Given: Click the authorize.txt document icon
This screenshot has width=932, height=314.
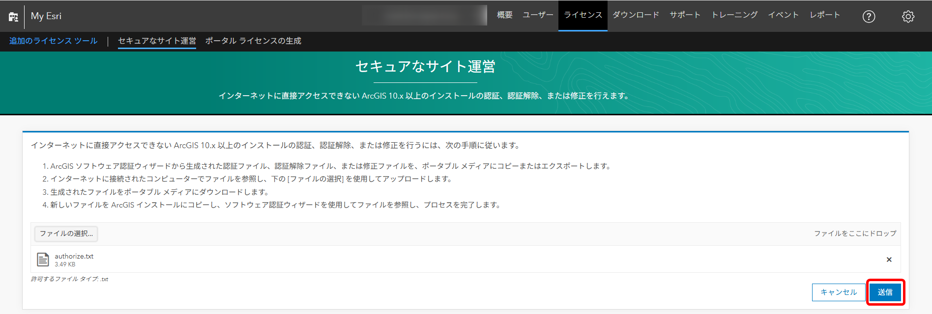Looking at the screenshot, I should (x=43, y=260).
